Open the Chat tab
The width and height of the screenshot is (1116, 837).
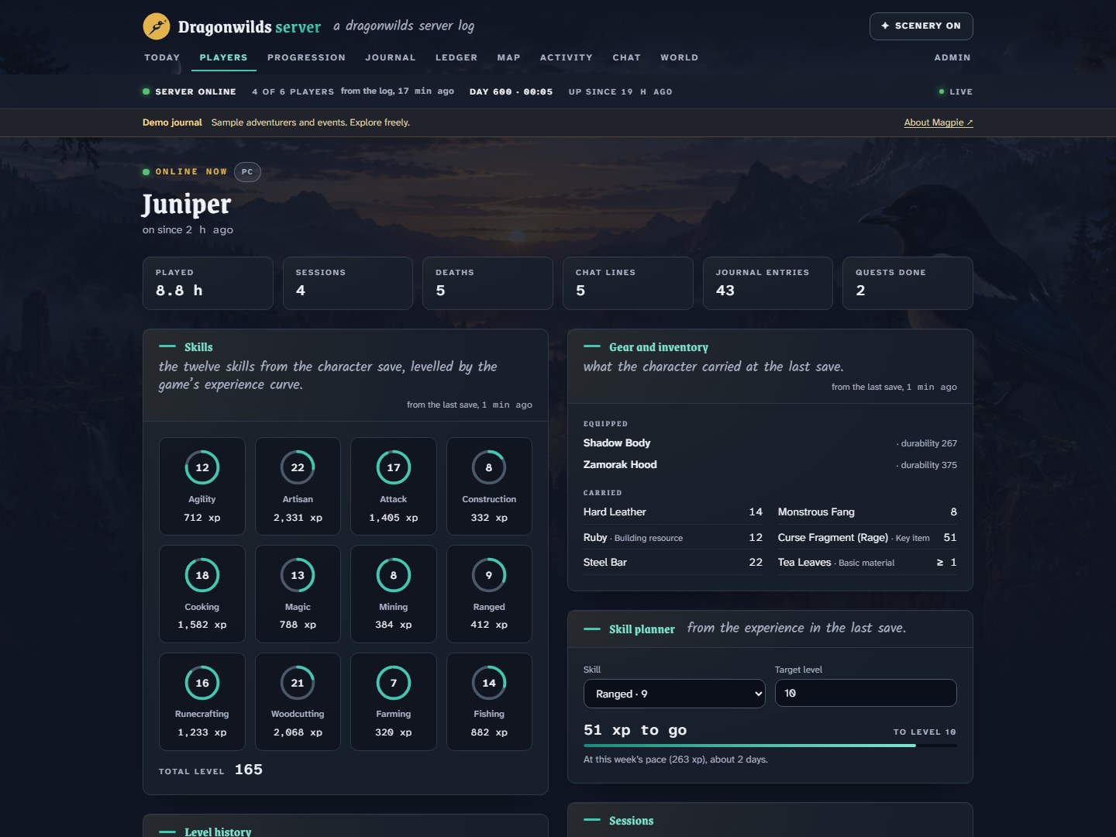click(626, 57)
